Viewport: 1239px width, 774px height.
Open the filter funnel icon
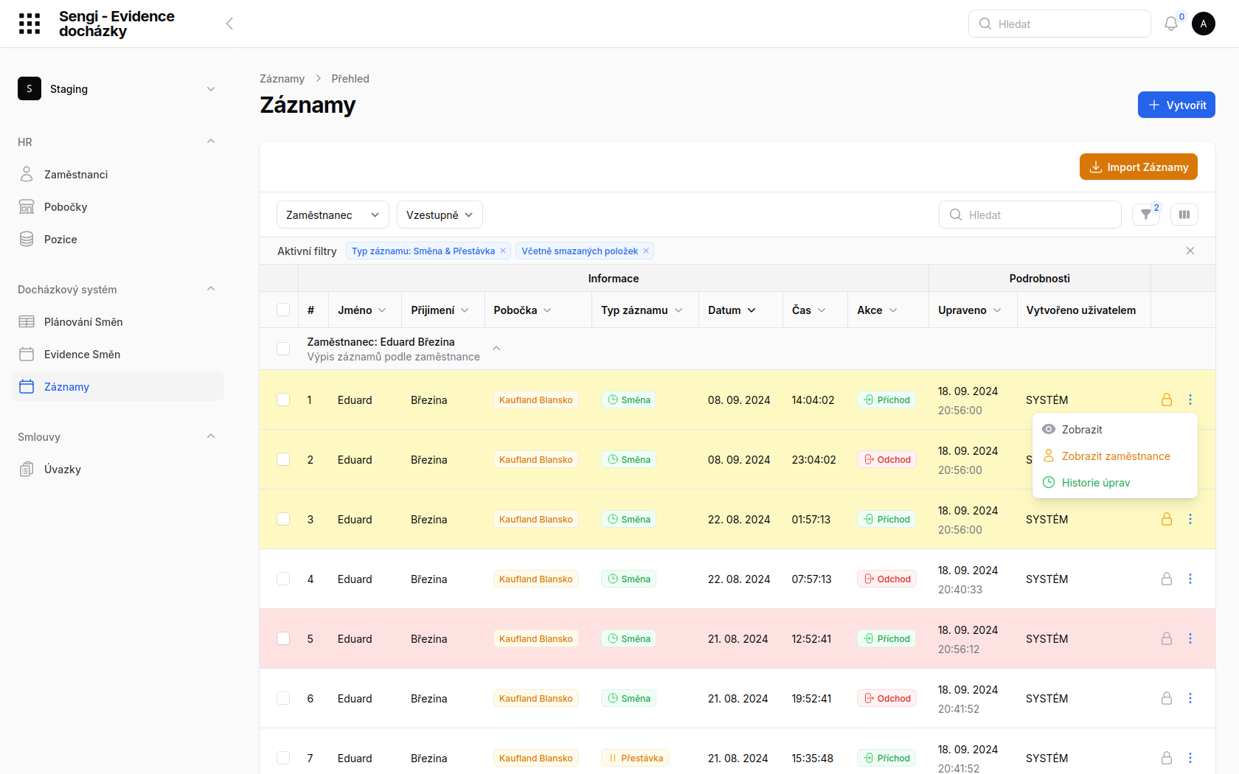(1146, 215)
